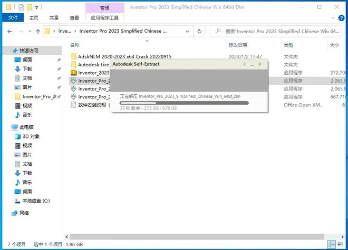Open 下载 under 此电脑
The image size is (348, 250).
[27, 173]
